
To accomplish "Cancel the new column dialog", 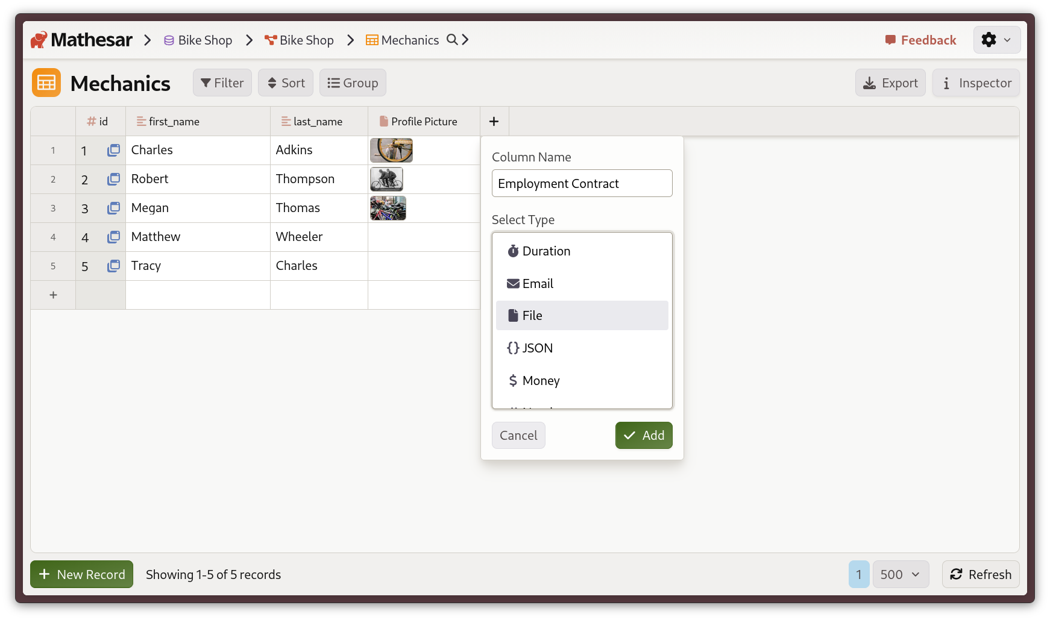I will point(518,436).
